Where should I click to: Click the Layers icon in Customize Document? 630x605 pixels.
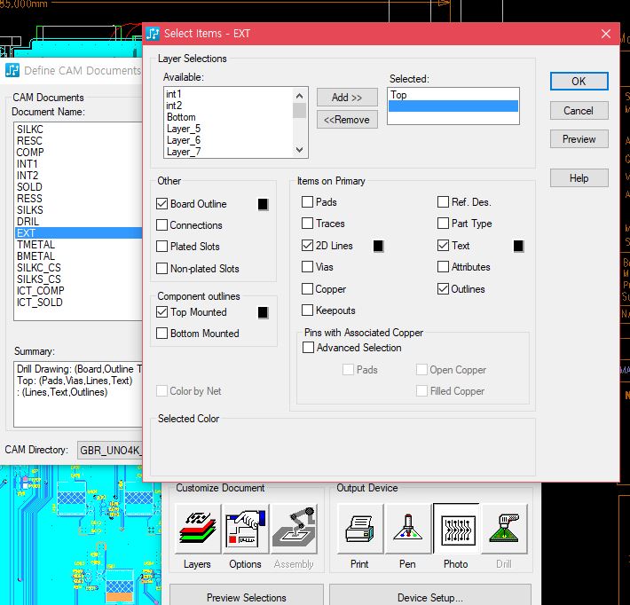click(197, 530)
